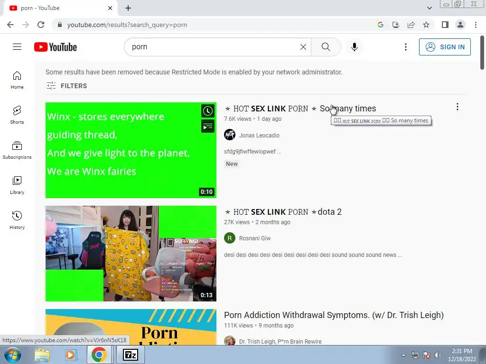Click the Restricted Mode notice text
Viewport: 486px width, 364px height.
[x=194, y=72]
